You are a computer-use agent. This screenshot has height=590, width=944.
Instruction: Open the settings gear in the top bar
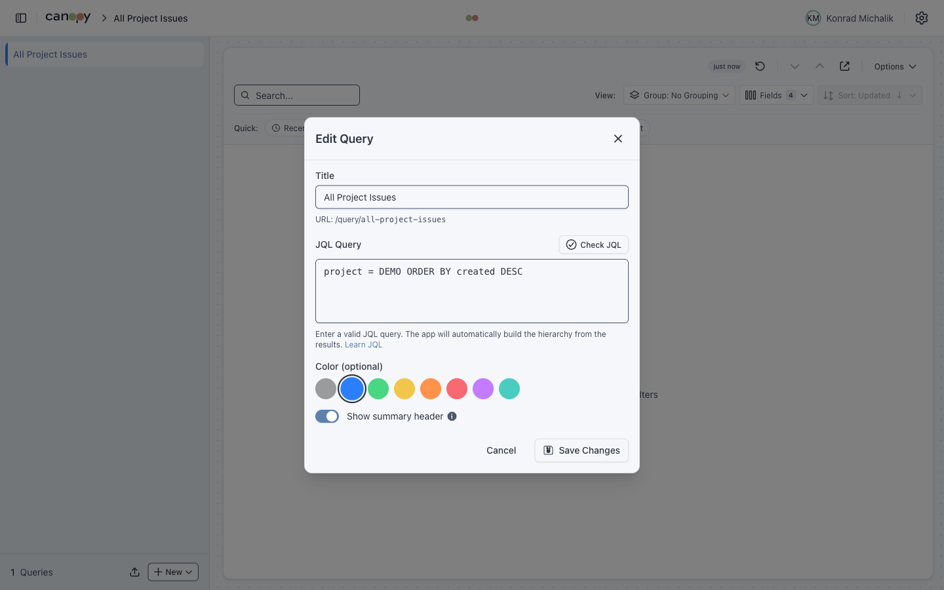[x=922, y=18]
